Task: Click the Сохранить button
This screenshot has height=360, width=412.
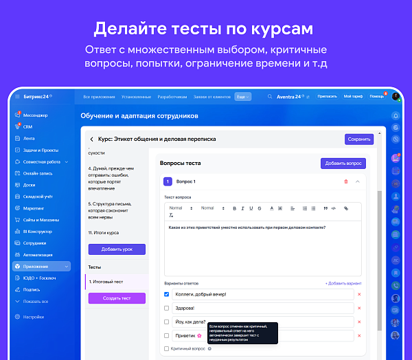Action: click(359, 139)
